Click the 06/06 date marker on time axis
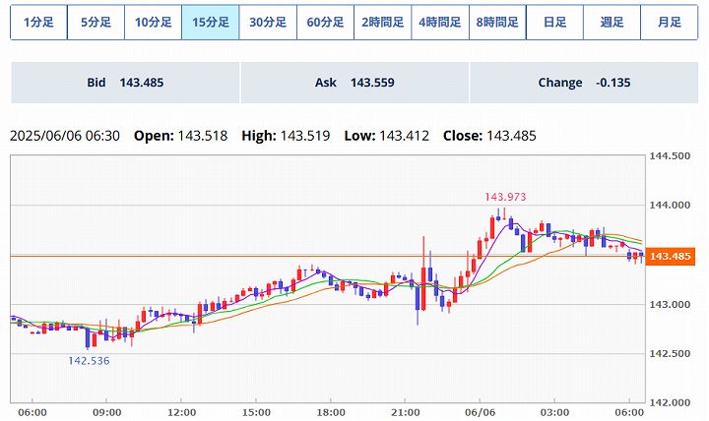709x421 pixels. [x=480, y=412]
